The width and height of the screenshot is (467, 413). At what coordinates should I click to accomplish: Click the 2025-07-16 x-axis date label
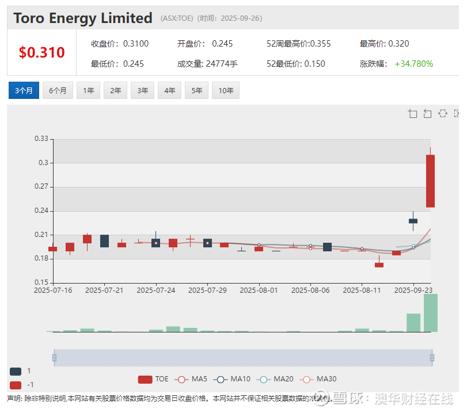coord(53,290)
